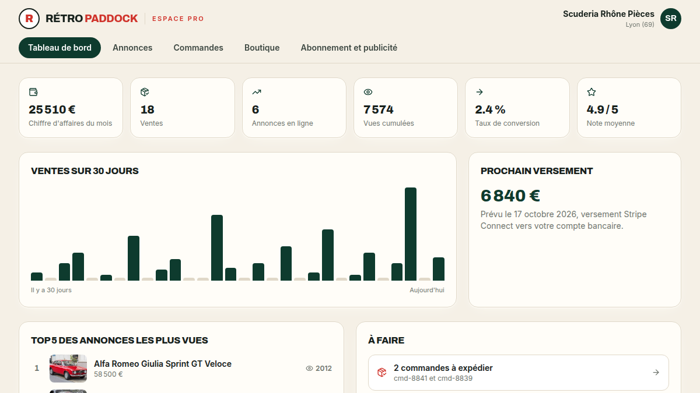Click the 58 500 € listing price

108,374
